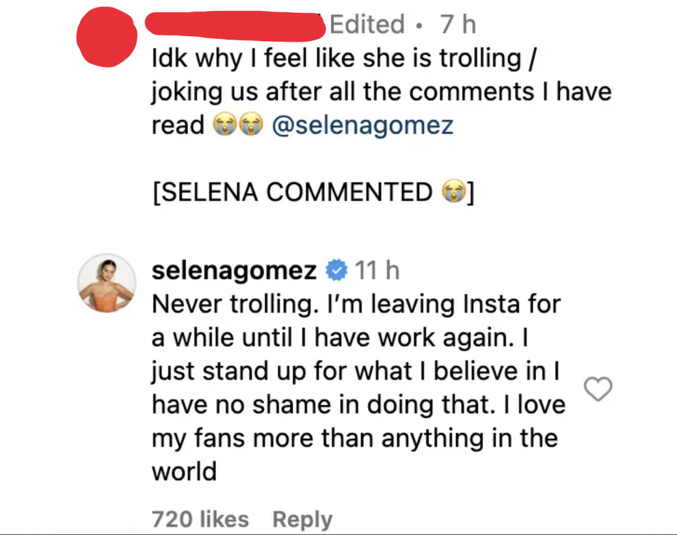Click the "Edited" label on top comment
The image size is (677, 535).
[x=367, y=25]
